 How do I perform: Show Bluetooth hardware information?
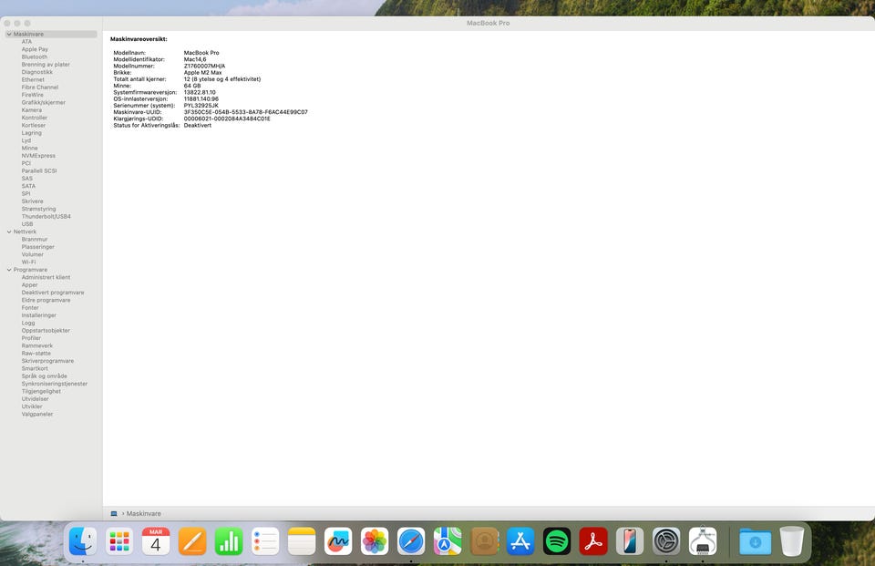coord(34,57)
